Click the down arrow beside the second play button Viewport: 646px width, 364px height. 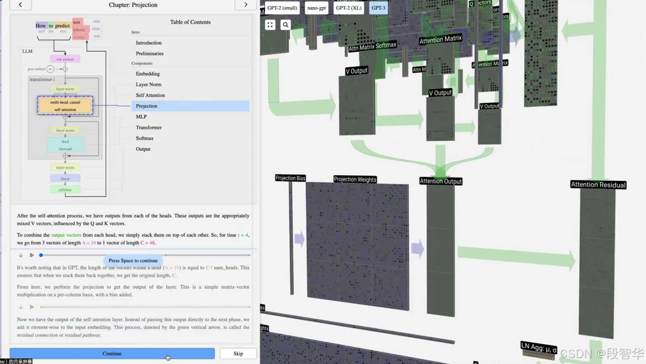click(x=20, y=307)
